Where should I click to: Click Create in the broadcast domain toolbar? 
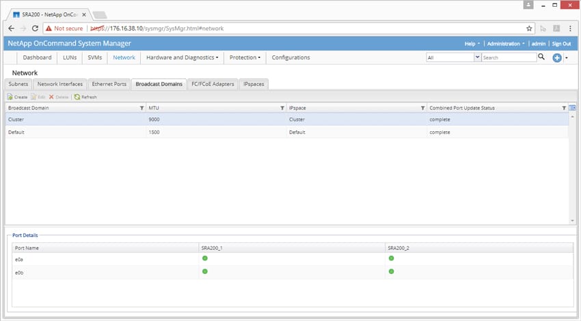17,97
